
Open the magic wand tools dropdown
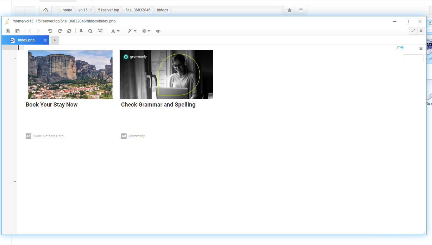132,31
